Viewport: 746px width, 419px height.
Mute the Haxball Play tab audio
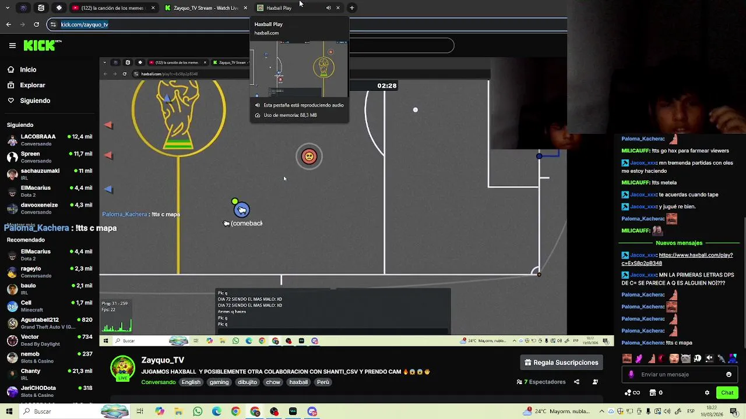(x=328, y=8)
